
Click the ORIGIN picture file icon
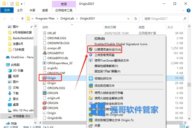pyautogui.click(x=45, y=93)
